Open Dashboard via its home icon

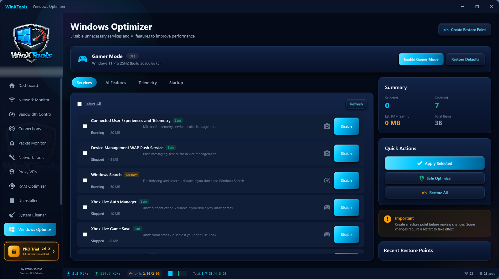12,85
